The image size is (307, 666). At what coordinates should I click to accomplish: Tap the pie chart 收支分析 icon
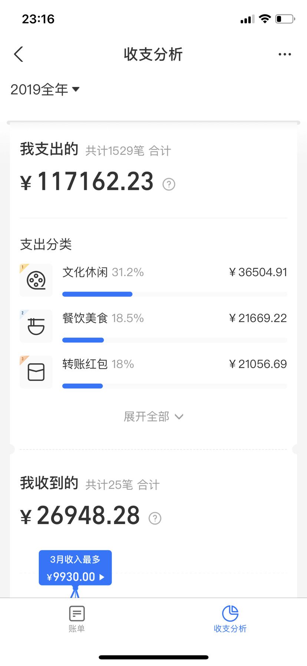pos(230,613)
